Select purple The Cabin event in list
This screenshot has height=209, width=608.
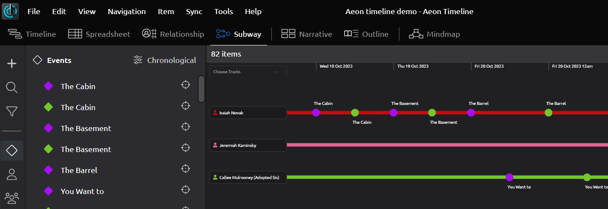78,86
